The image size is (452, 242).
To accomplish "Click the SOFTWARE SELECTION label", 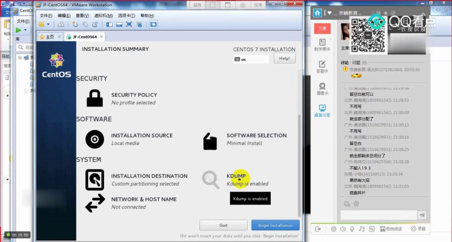I will (x=257, y=136).
